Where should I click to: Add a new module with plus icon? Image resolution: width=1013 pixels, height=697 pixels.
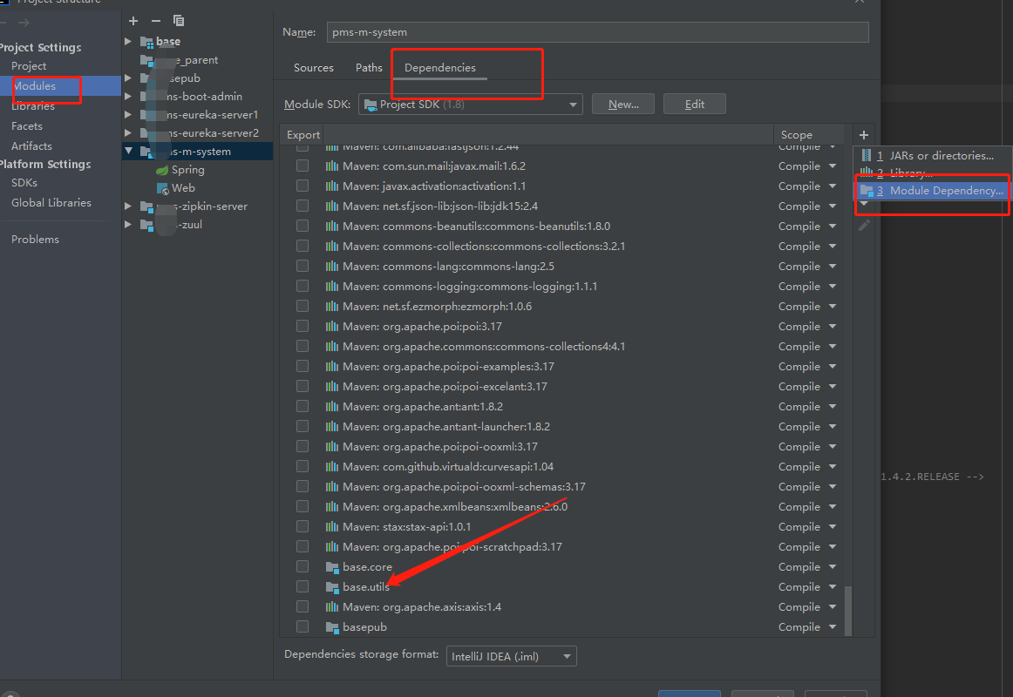tap(133, 21)
